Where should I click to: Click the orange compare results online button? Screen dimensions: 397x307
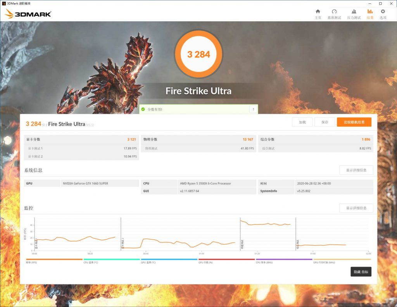click(354, 122)
